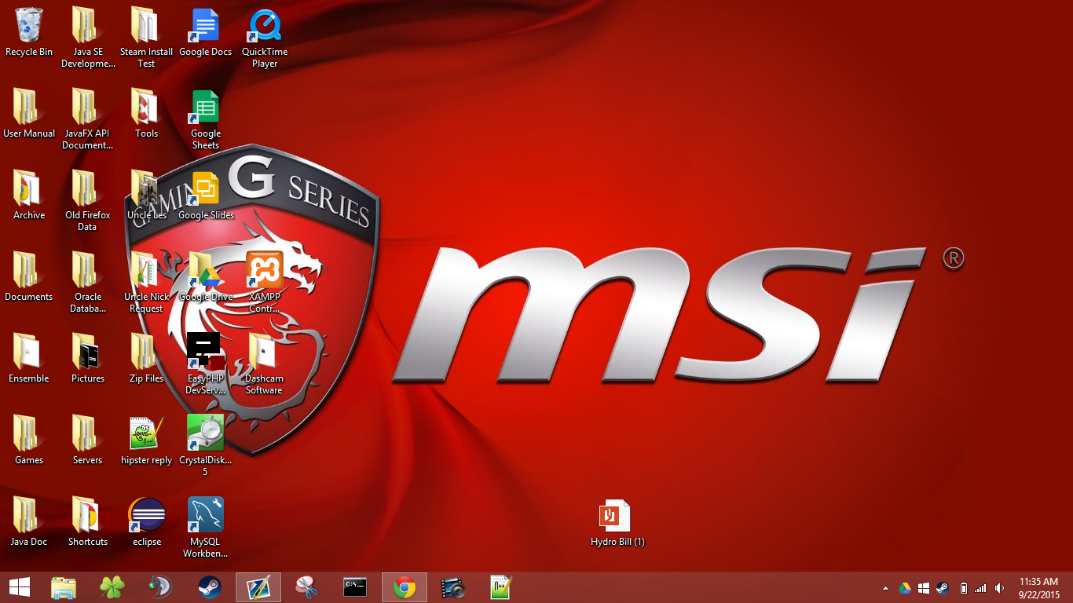Select the Tools folder icon
Image resolution: width=1073 pixels, height=603 pixels.
tap(147, 115)
